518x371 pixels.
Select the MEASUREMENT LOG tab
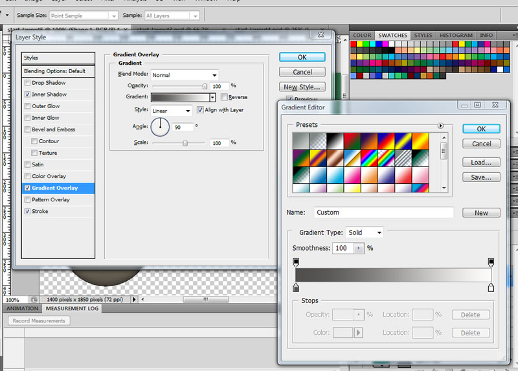[x=72, y=308]
